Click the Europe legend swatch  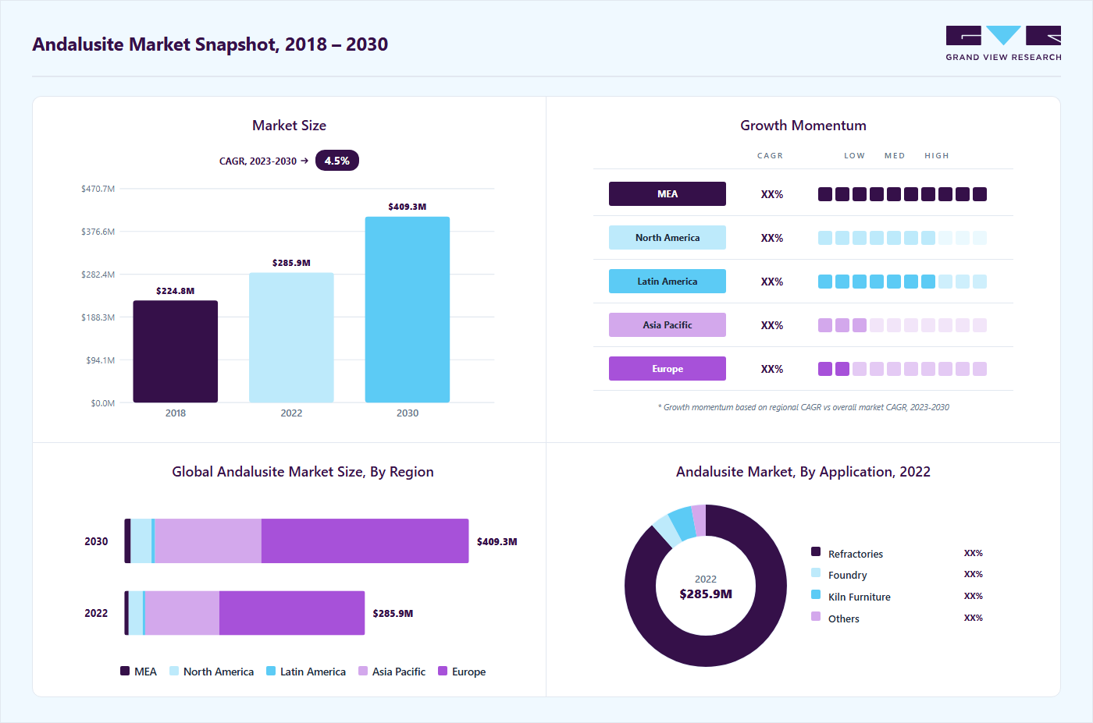point(443,671)
